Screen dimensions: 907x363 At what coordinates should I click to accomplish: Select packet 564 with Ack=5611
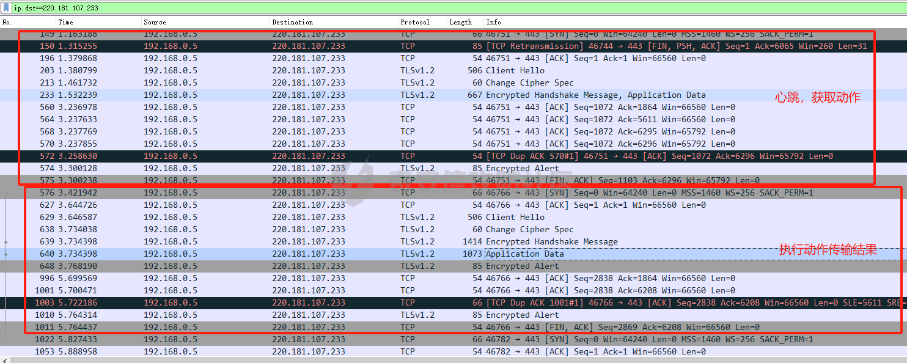point(453,119)
